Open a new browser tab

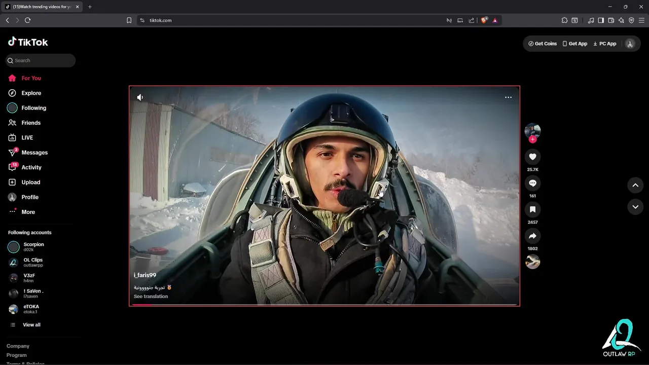coord(90,7)
